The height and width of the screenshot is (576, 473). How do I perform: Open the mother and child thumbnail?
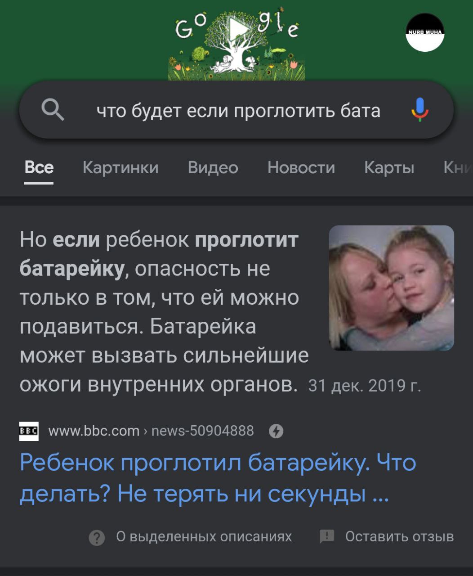click(392, 288)
